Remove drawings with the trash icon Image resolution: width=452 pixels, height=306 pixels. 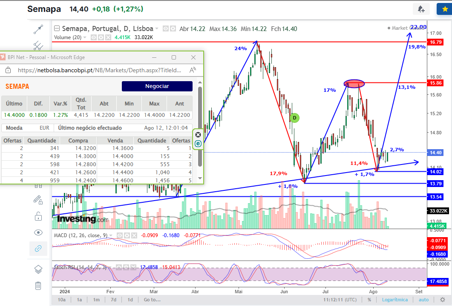pyautogui.click(x=38, y=286)
